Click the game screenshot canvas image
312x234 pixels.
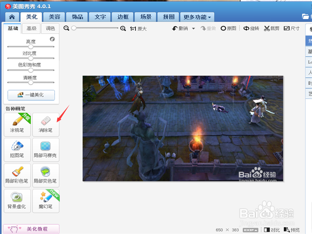[183, 128]
